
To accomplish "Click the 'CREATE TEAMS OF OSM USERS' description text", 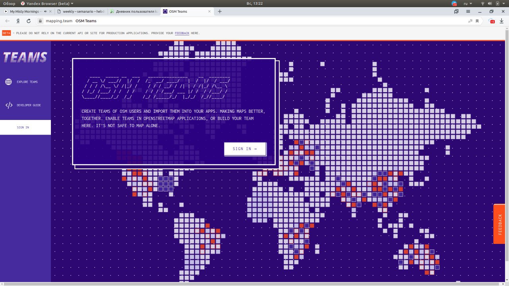I will (x=173, y=118).
